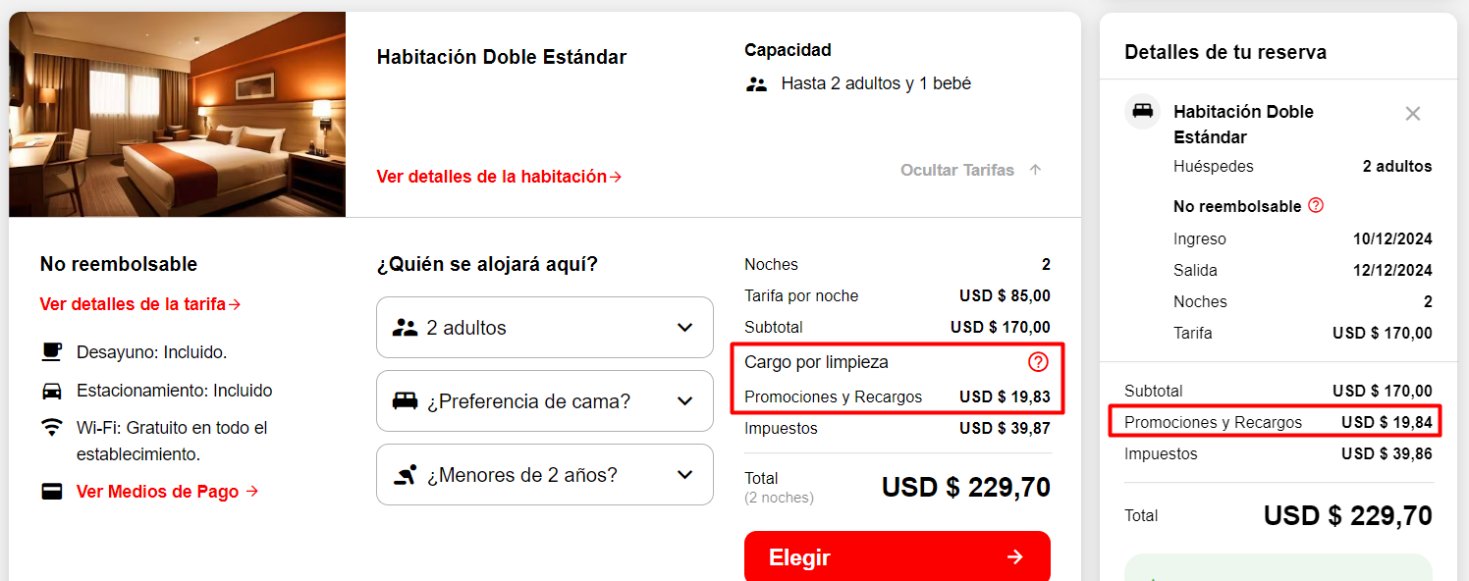This screenshot has width=1469, height=581.
Task: Click the credit card payment icon
Action: tap(52, 492)
